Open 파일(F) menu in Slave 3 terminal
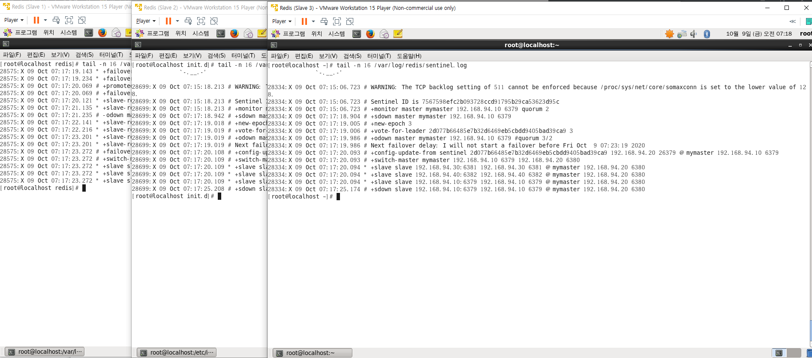The height and width of the screenshot is (358, 812). [x=280, y=56]
